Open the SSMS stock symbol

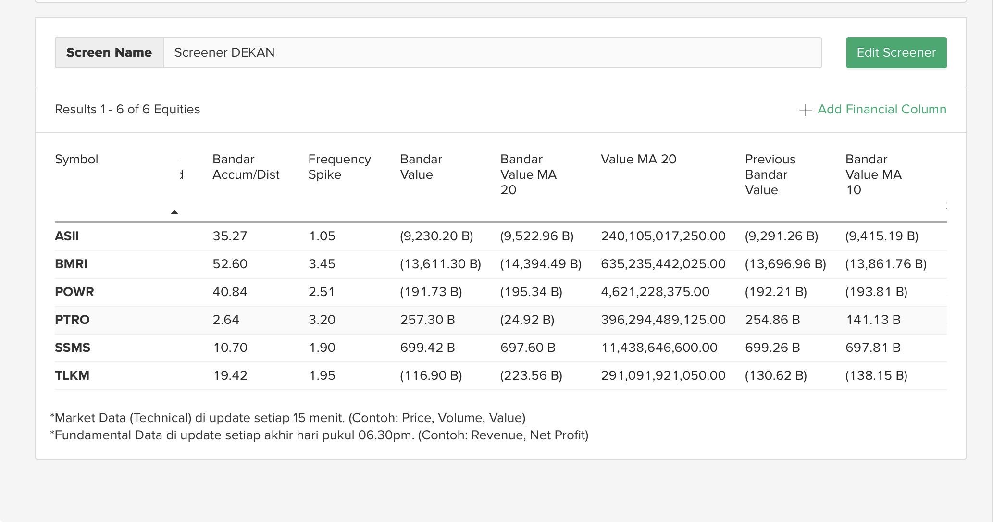(73, 348)
